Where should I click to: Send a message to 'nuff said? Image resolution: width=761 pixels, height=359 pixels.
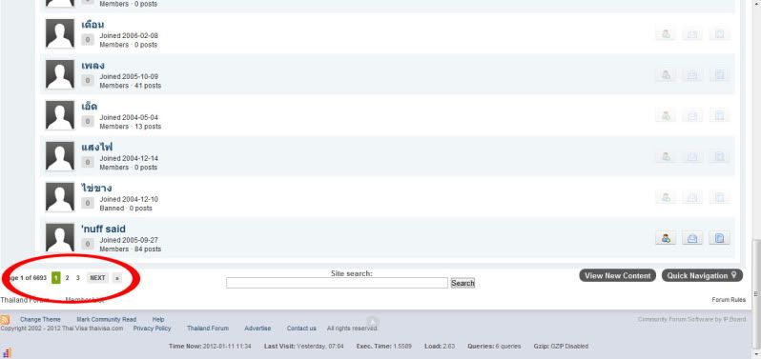tap(692, 238)
